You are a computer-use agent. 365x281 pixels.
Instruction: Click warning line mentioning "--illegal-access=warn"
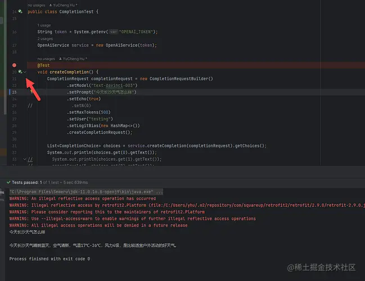tap(133, 219)
